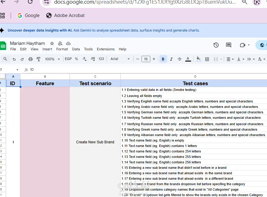Open the Google Sheets home icon
Image resolution: width=267 pixels, height=197 pixels.
pyautogui.click(x=3, y=46)
